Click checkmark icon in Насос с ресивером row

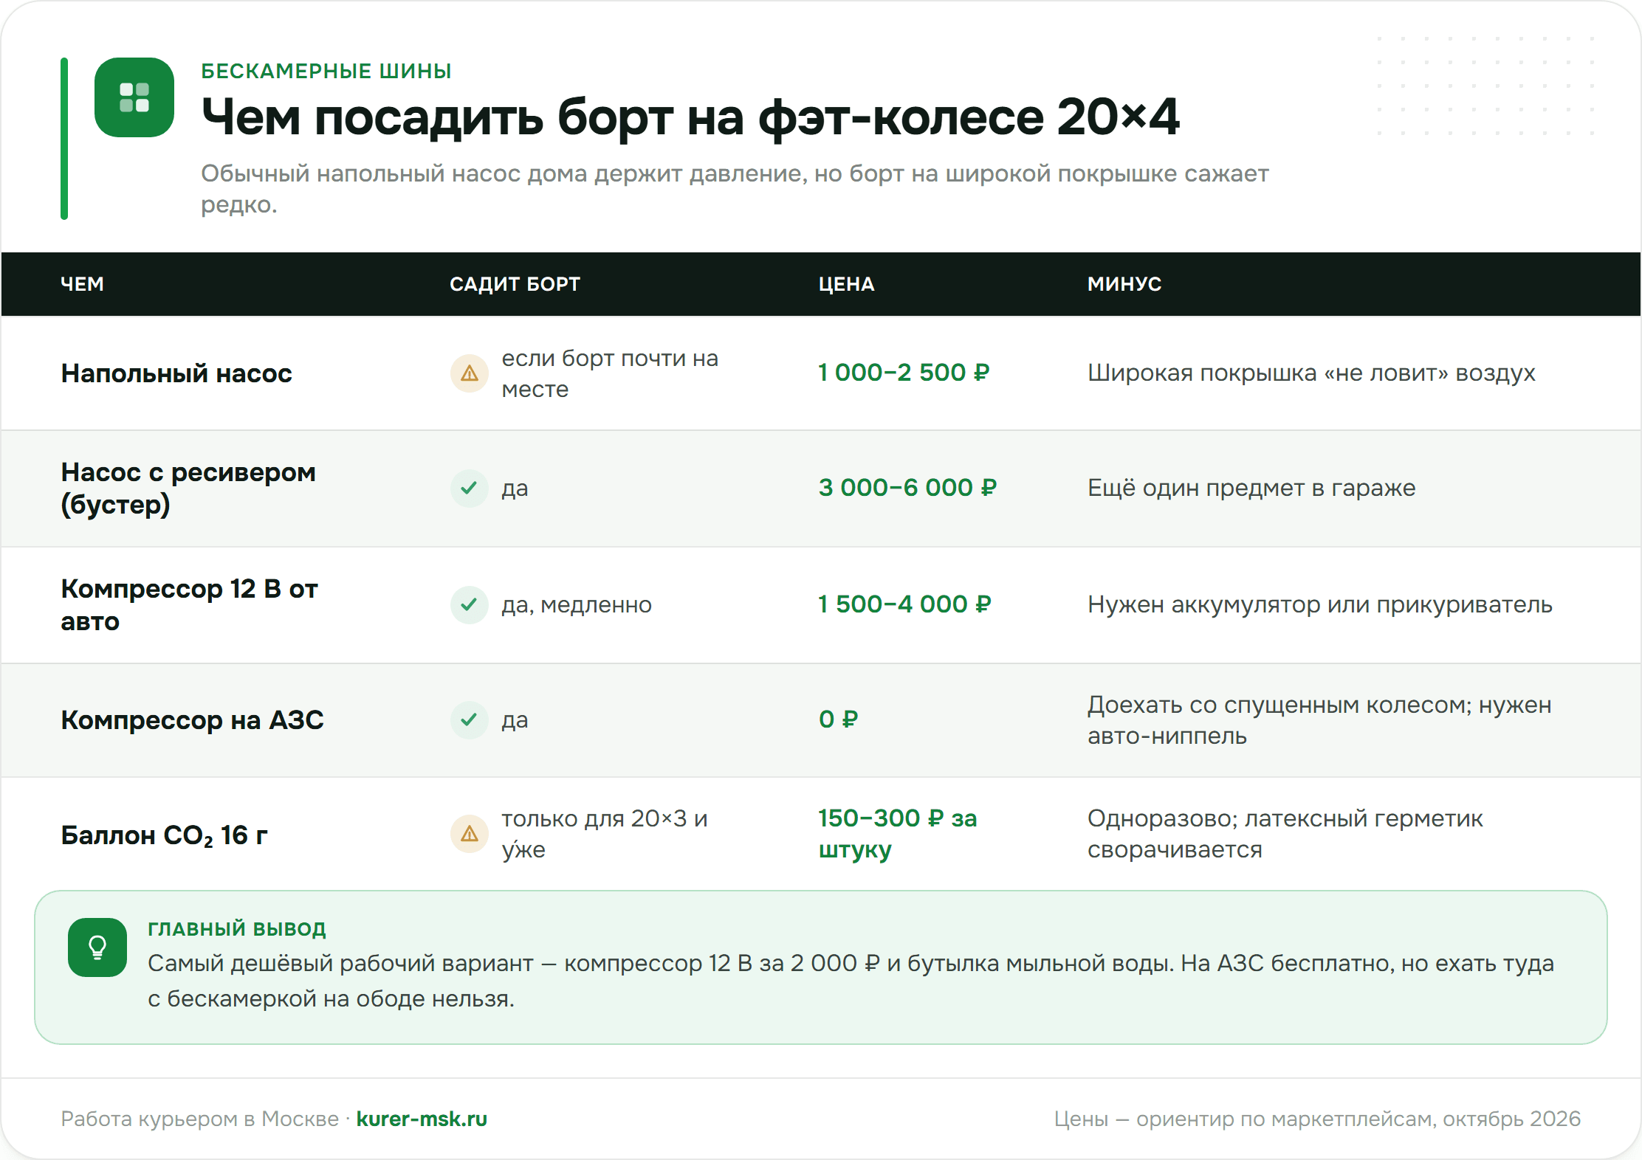tap(470, 488)
